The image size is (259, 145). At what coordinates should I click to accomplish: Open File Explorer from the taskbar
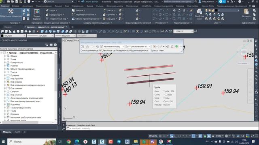click(x=136, y=141)
